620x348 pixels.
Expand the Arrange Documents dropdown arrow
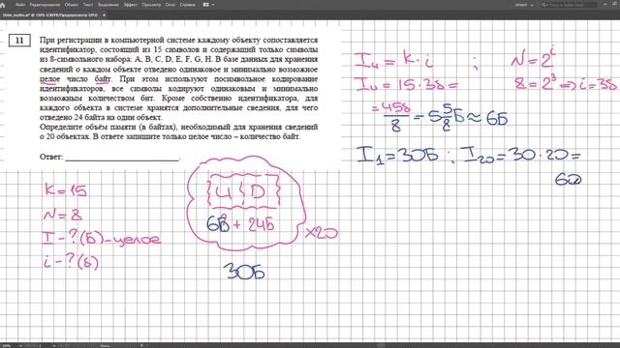pyautogui.click(x=213, y=5)
